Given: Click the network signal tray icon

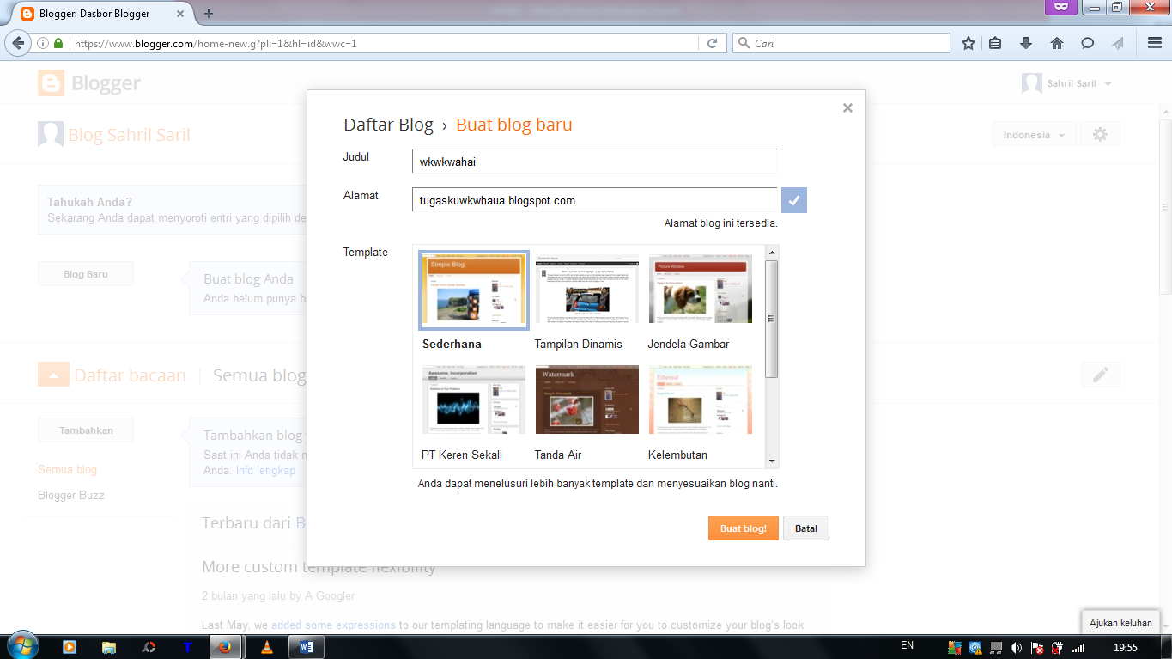Looking at the screenshot, I should (x=1078, y=647).
